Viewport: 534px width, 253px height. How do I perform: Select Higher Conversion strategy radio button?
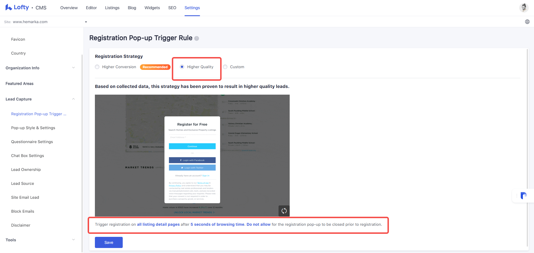97,67
